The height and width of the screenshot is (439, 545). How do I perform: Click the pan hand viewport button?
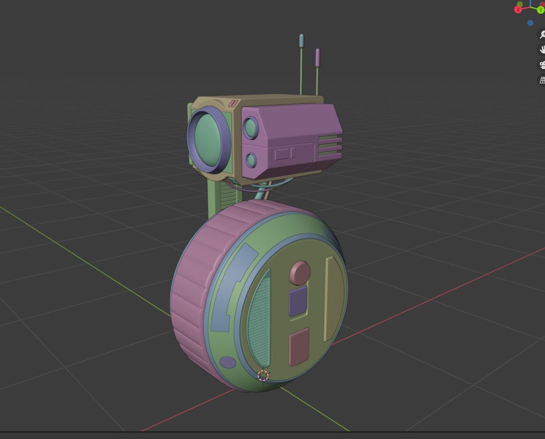(542, 50)
